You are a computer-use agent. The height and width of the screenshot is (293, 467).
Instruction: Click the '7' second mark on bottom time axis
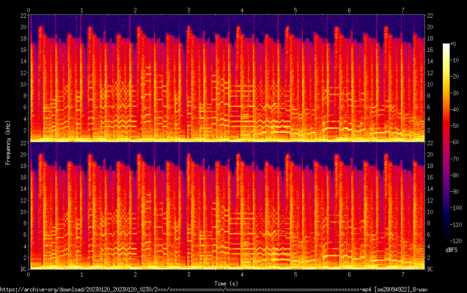click(403, 274)
